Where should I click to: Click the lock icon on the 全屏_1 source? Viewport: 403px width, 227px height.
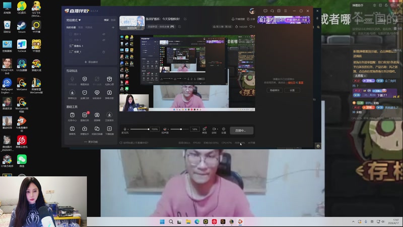pos(104,52)
